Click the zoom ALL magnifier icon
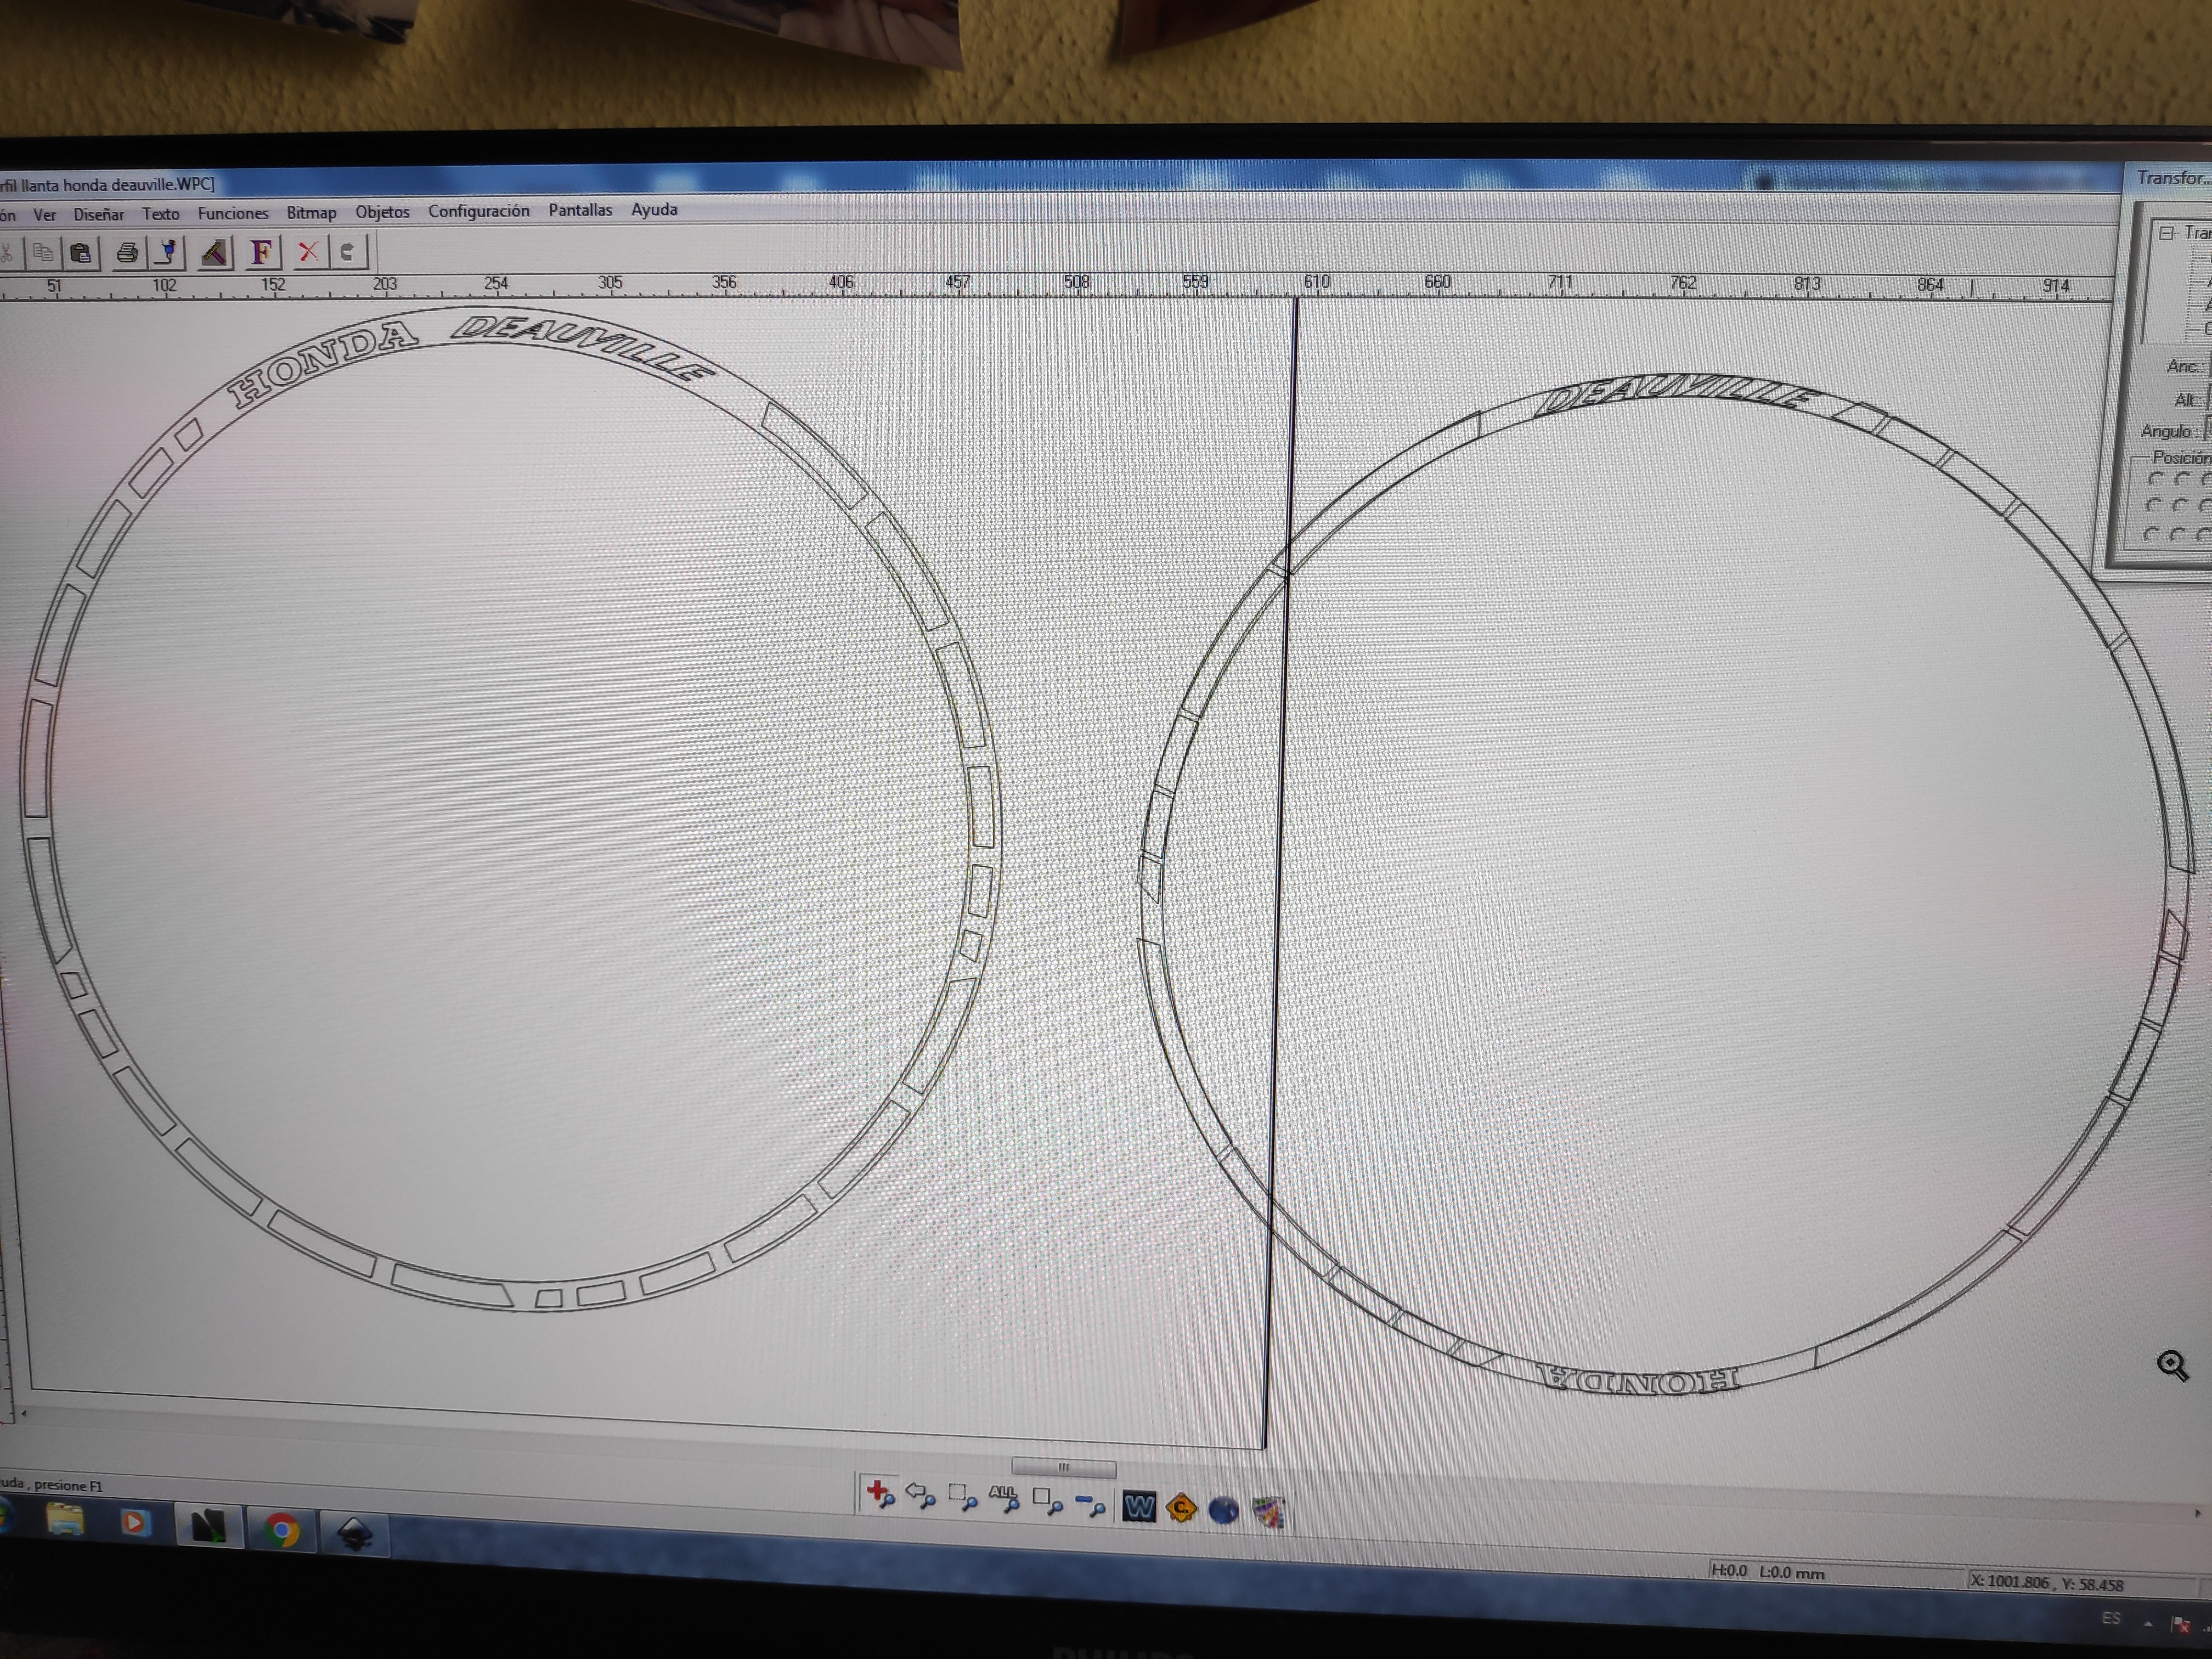Screen dimensions: 2212x1659 [x=1003, y=1499]
